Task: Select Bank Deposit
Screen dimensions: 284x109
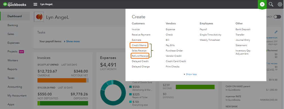Action: tap(243, 29)
